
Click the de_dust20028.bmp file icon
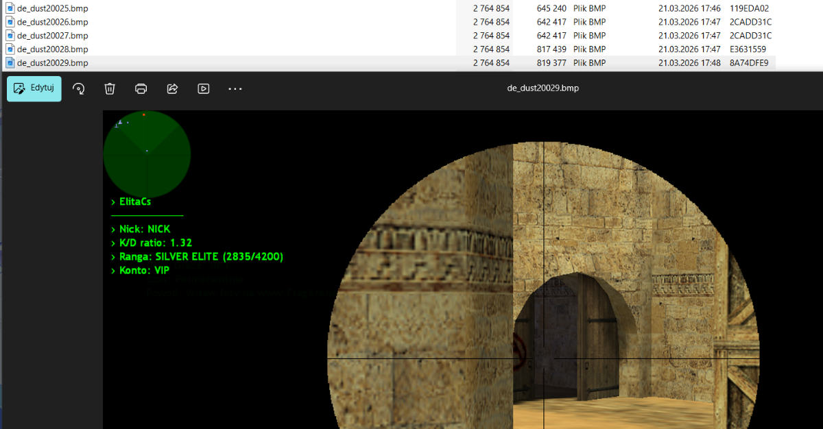click(x=10, y=49)
